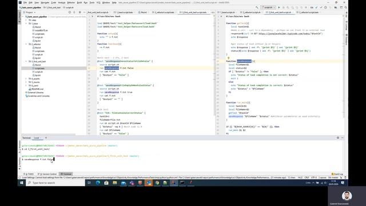
Task: Open the Navigate menu
Action: (x=45, y=2)
